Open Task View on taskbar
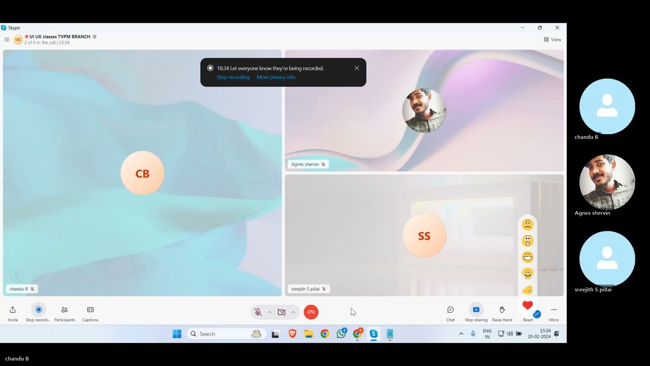 pos(275,334)
